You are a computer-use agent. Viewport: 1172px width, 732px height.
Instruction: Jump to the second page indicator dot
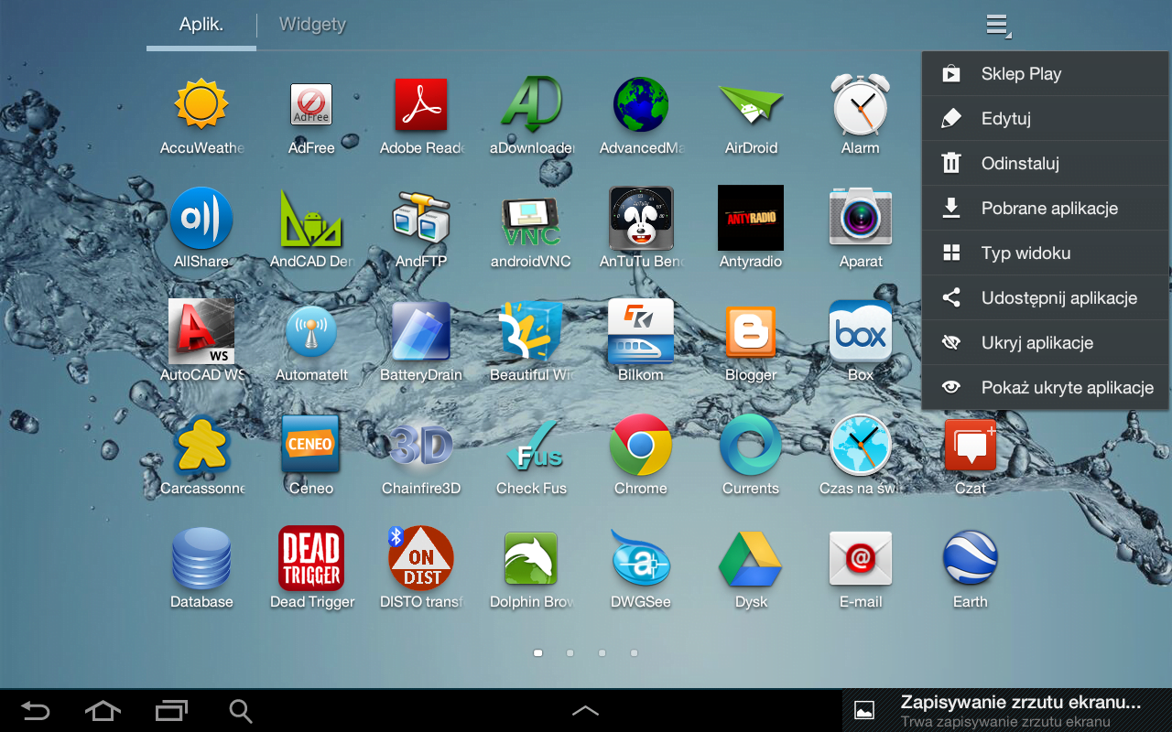coord(570,653)
